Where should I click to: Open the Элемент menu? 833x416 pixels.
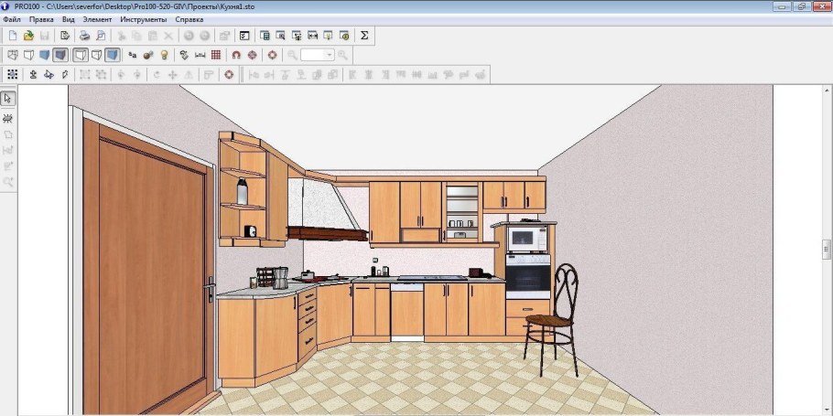[97, 19]
